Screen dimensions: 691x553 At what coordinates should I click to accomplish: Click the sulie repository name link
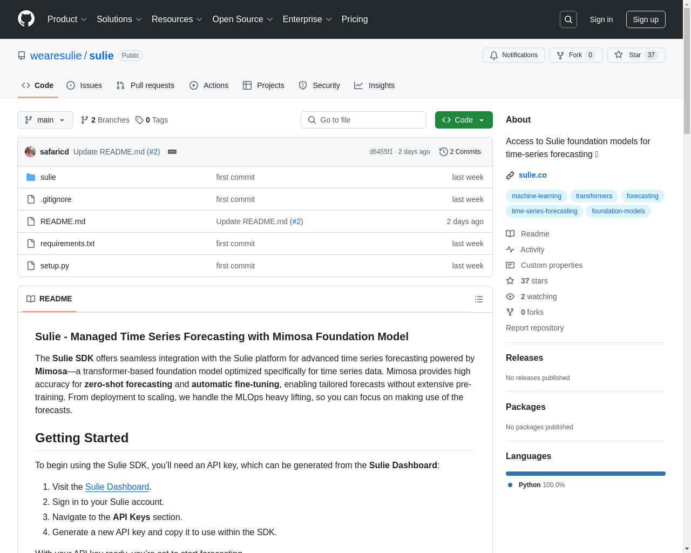coord(101,56)
